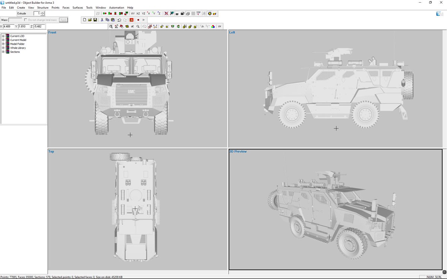Increase the extrude count stepper
Viewport: 447px width, 279px height.
click(x=43, y=12)
